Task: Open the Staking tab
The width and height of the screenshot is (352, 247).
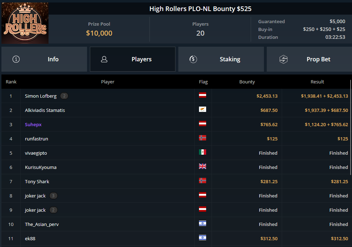Action: 221,59
